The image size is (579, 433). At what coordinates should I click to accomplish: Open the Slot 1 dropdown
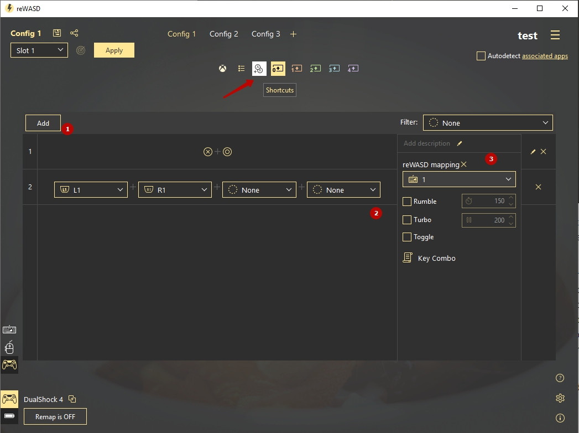click(x=39, y=50)
